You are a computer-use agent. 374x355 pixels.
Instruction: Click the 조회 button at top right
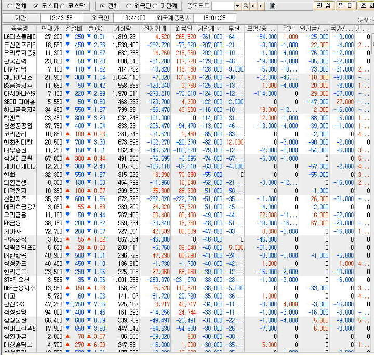pos(366,6)
